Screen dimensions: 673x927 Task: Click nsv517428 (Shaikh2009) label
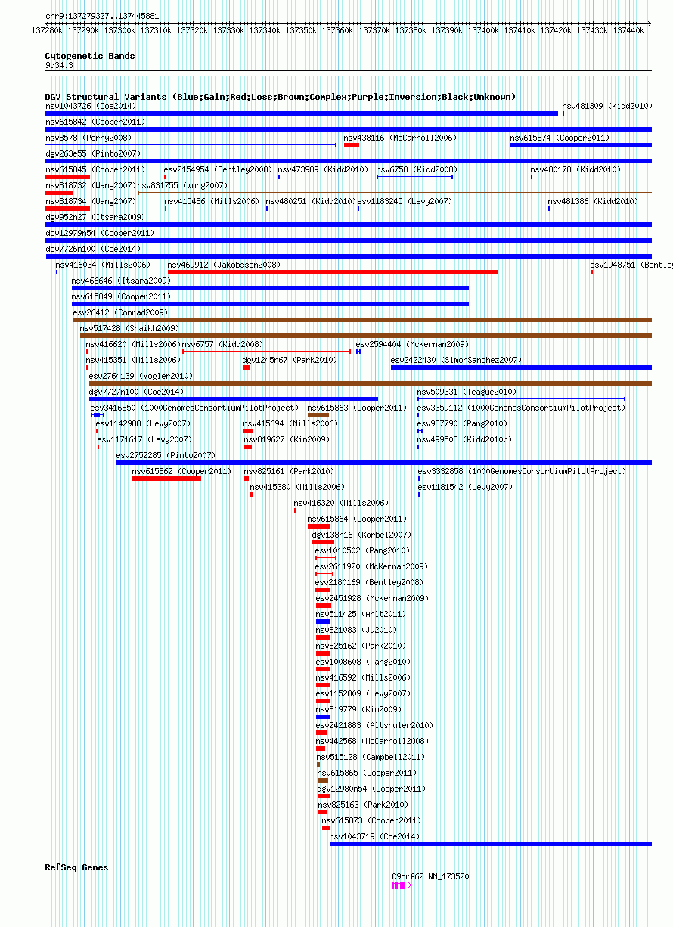(x=129, y=328)
